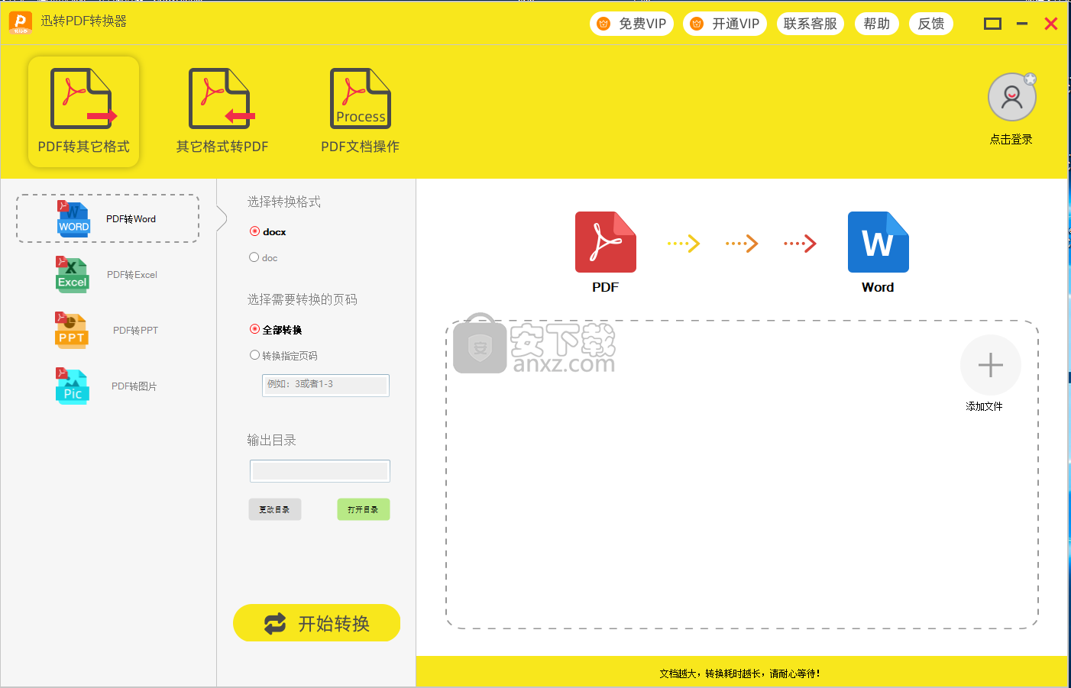Start conversion with 开始转换
This screenshot has width=1071, height=688.
(x=316, y=623)
